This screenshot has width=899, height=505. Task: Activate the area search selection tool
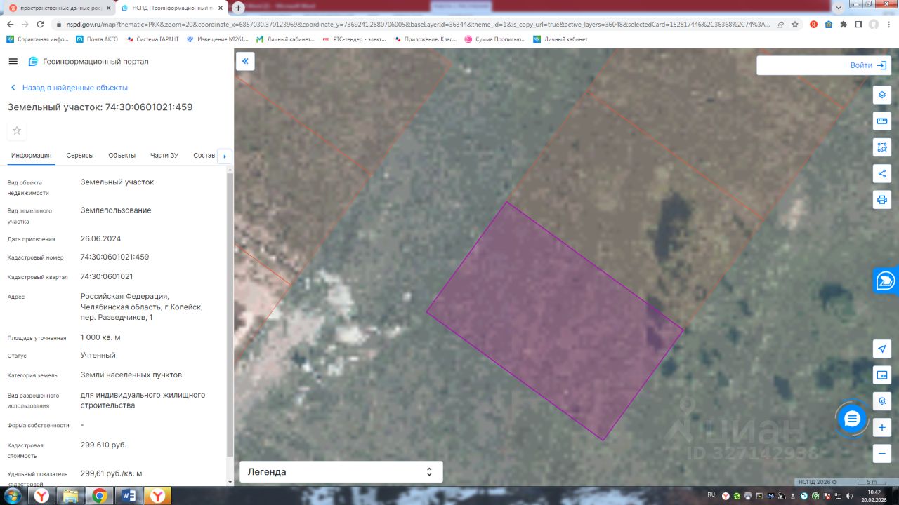pyautogui.click(x=882, y=147)
